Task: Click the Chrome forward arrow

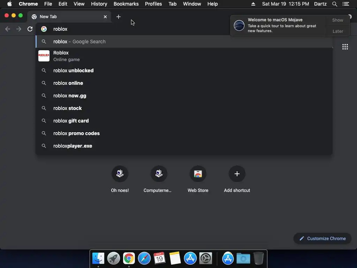Action: 19,29
